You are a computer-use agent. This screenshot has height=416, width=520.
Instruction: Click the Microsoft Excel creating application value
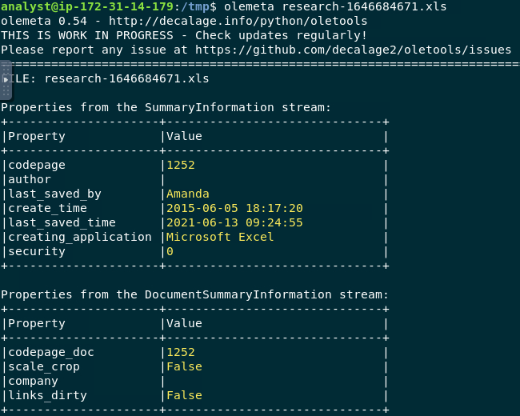point(220,237)
